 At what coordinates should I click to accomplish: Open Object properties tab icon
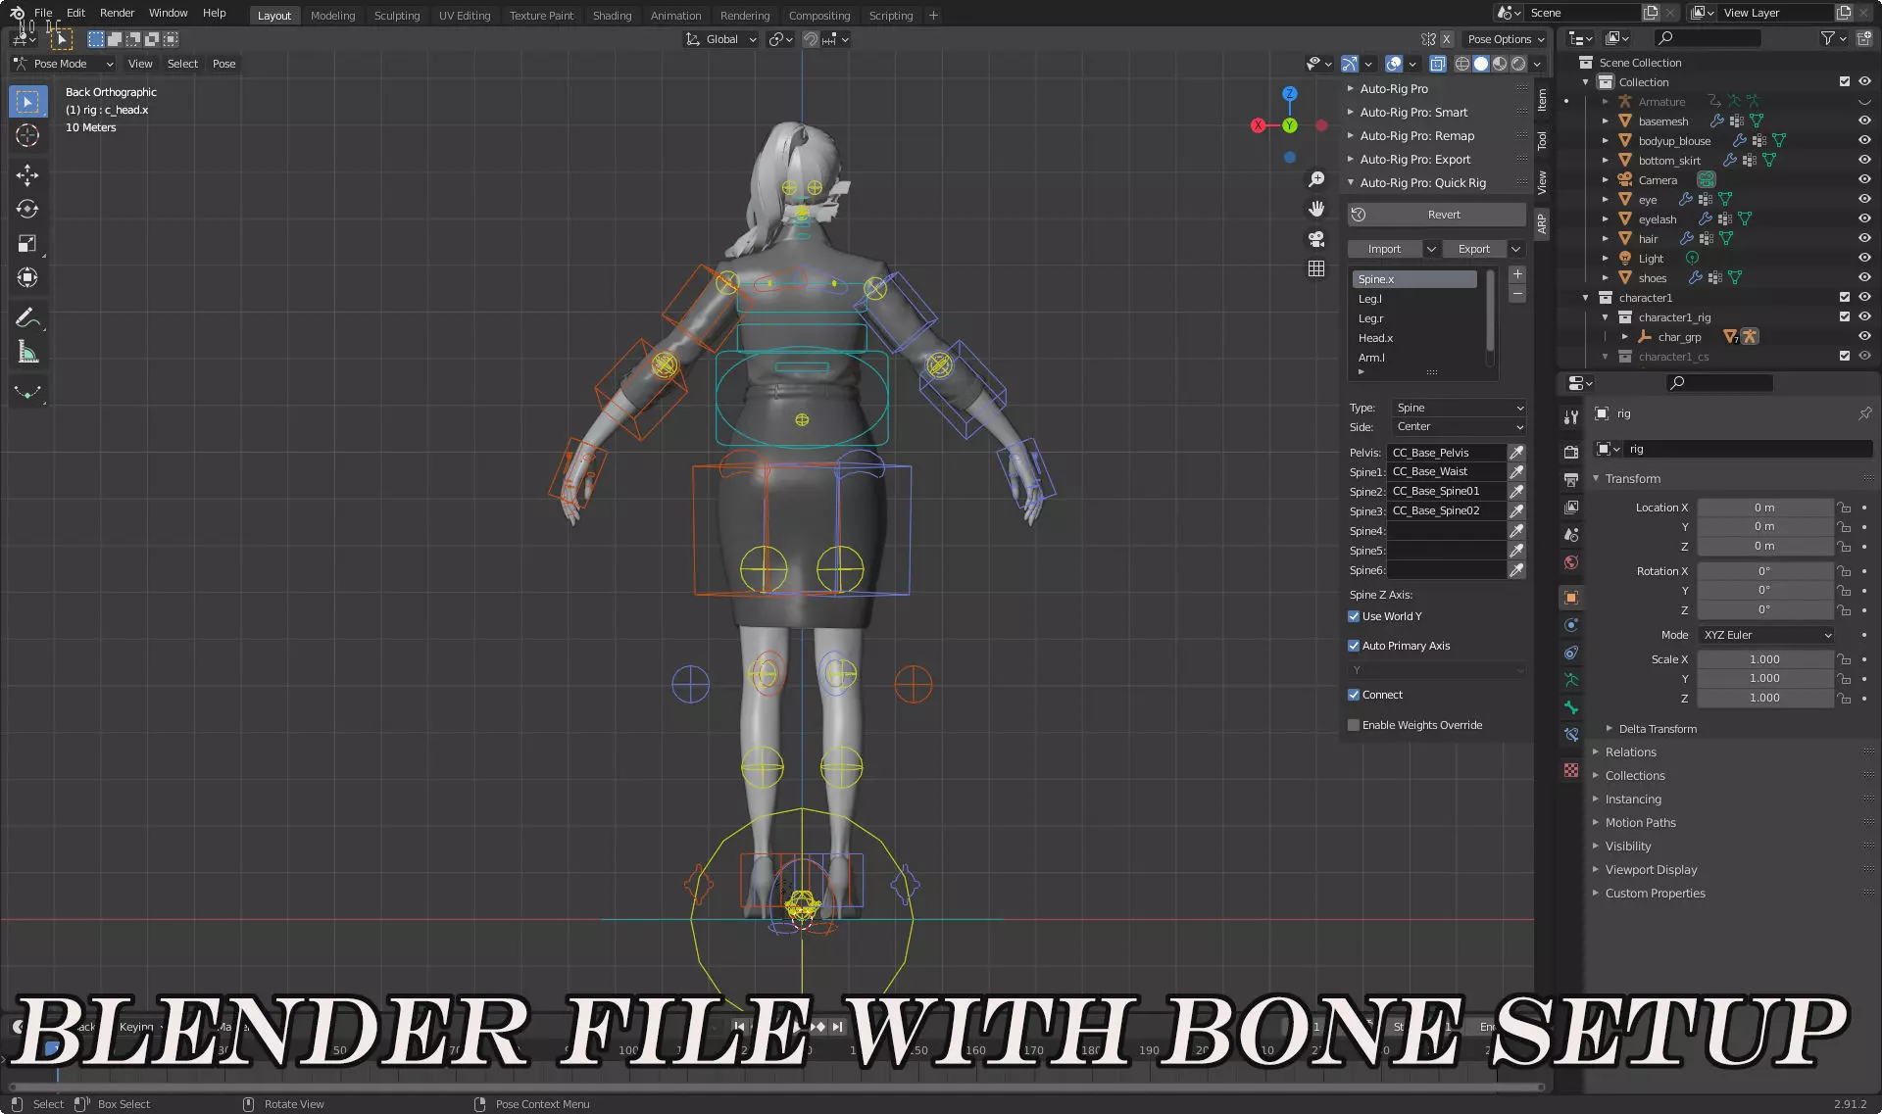(1571, 598)
